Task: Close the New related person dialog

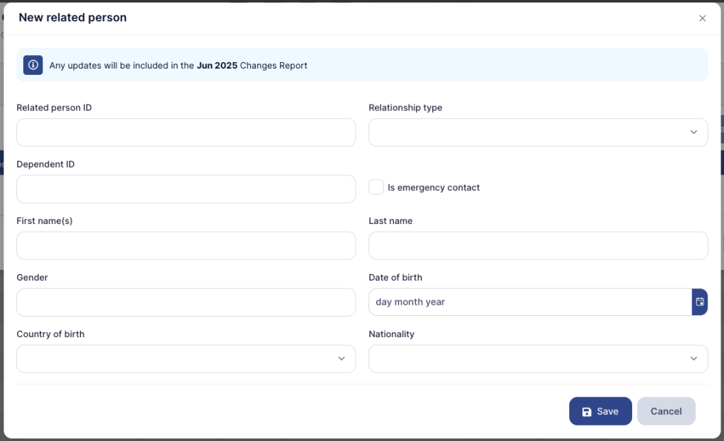Action: point(702,18)
